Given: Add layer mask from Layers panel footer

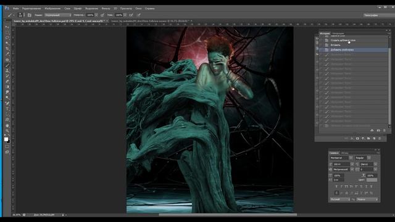Looking at the screenshot, I should click(357, 138).
